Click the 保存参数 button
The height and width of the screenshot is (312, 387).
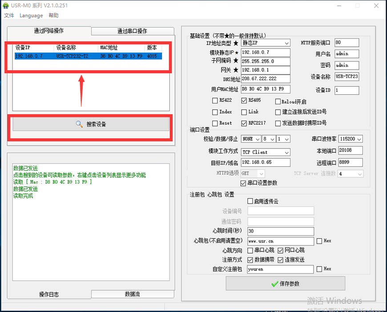tap(285, 284)
